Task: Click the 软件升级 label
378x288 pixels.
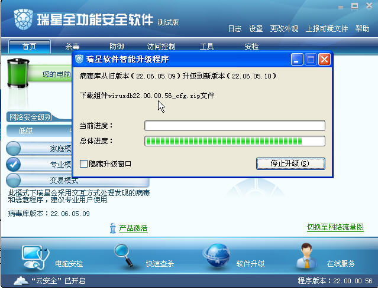Action: (250, 264)
